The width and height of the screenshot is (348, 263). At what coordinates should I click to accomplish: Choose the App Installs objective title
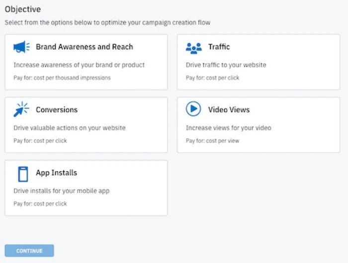(x=56, y=173)
